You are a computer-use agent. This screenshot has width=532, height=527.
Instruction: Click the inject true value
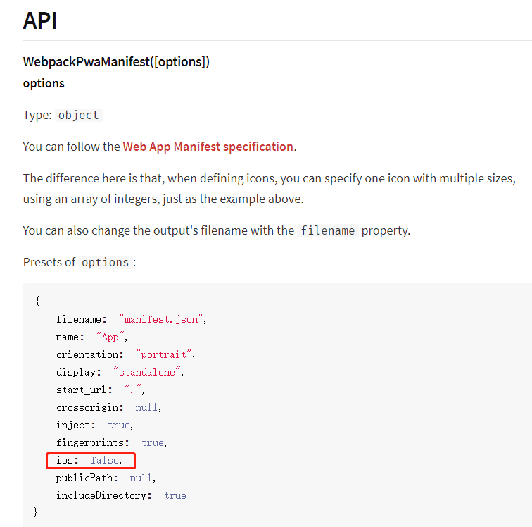click(x=119, y=425)
